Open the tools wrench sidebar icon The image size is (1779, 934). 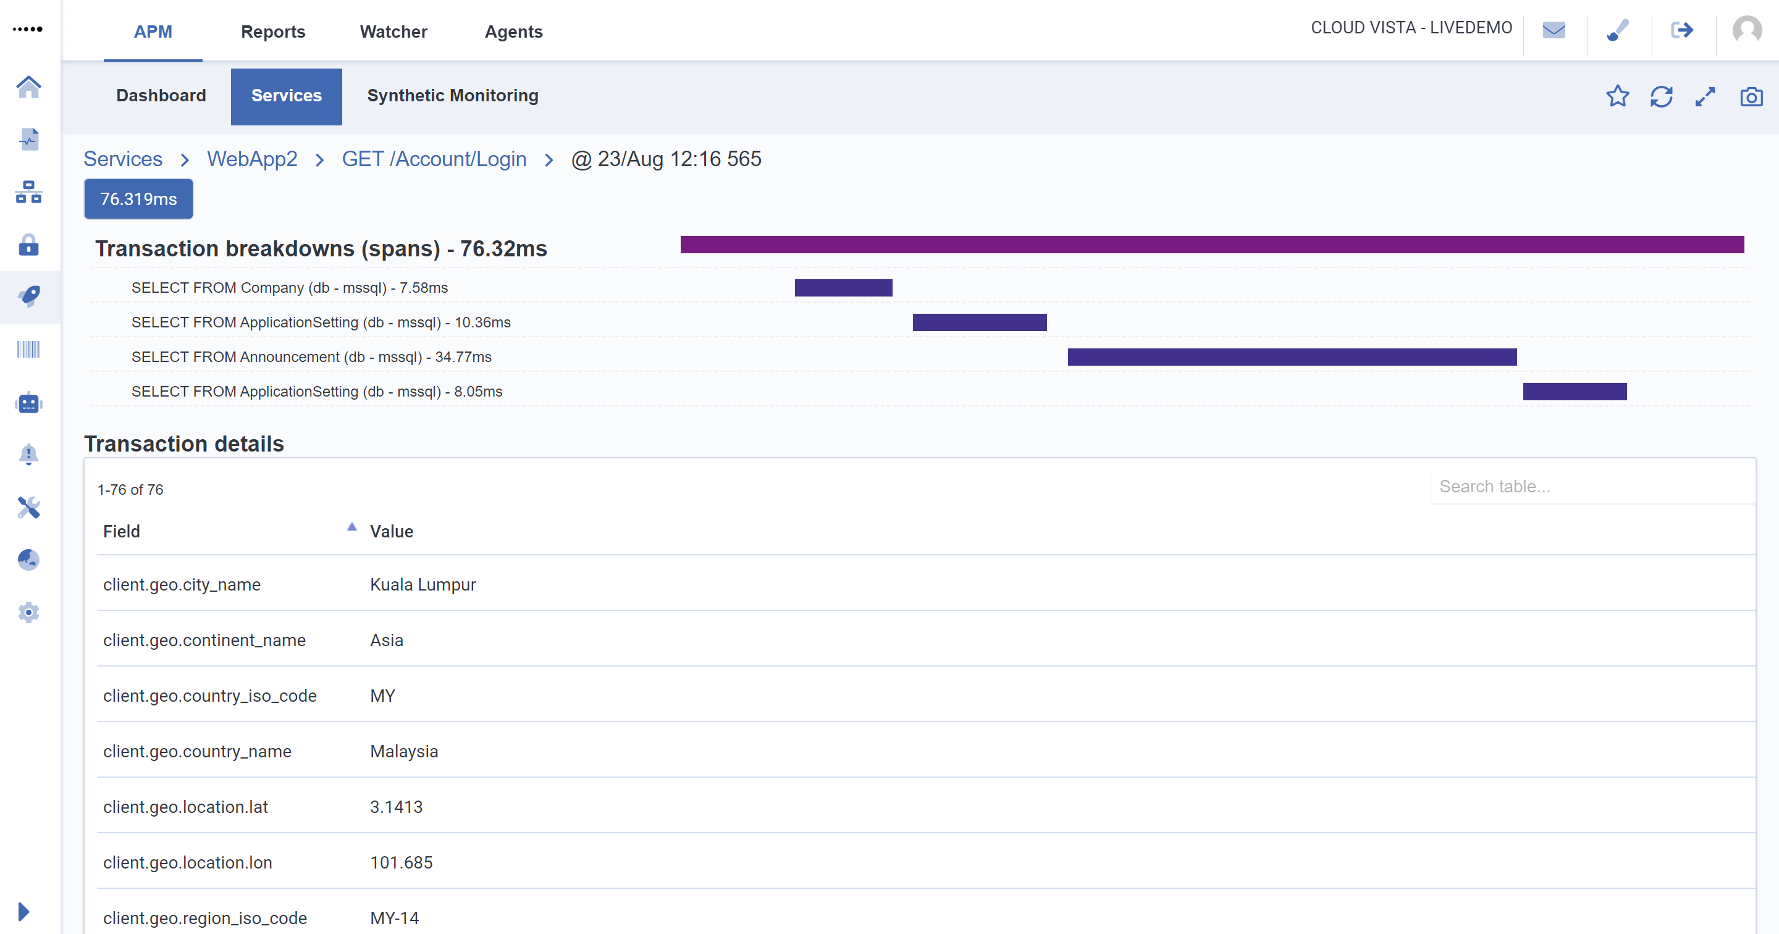click(x=28, y=508)
